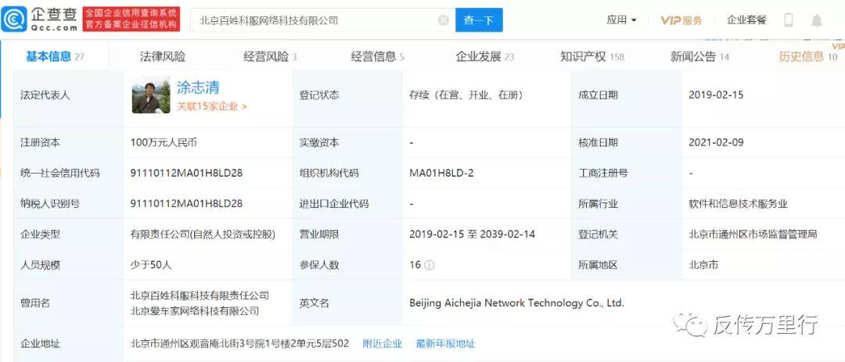Select registrar 北京市通州区市场监督管理局
845x362 pixels.
[753, 235]
